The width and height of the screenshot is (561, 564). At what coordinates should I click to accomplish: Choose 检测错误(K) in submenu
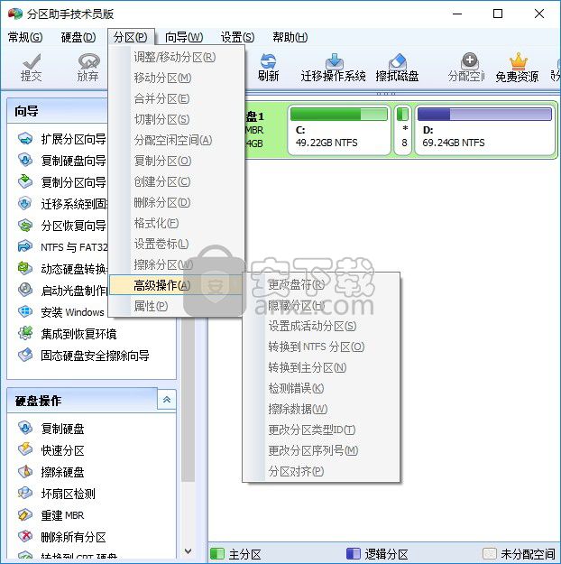(x=321, y=388)
